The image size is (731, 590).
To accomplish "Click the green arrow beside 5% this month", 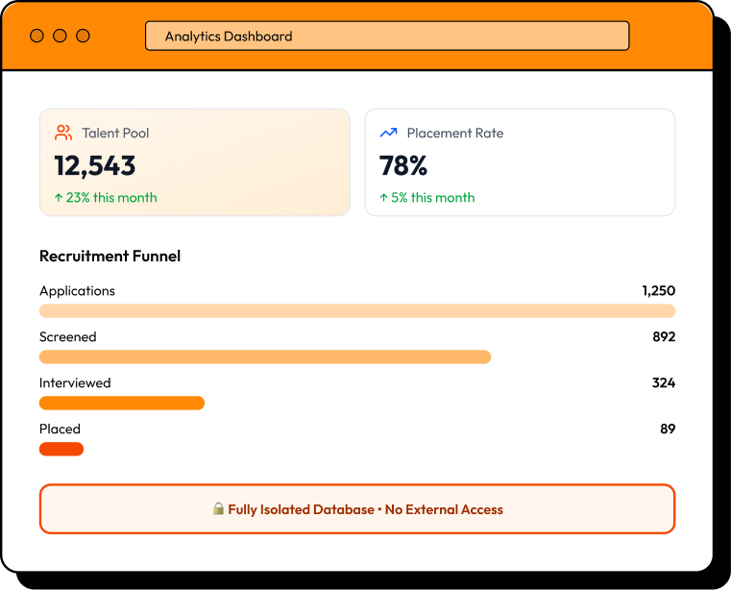I will pos(383,198).
